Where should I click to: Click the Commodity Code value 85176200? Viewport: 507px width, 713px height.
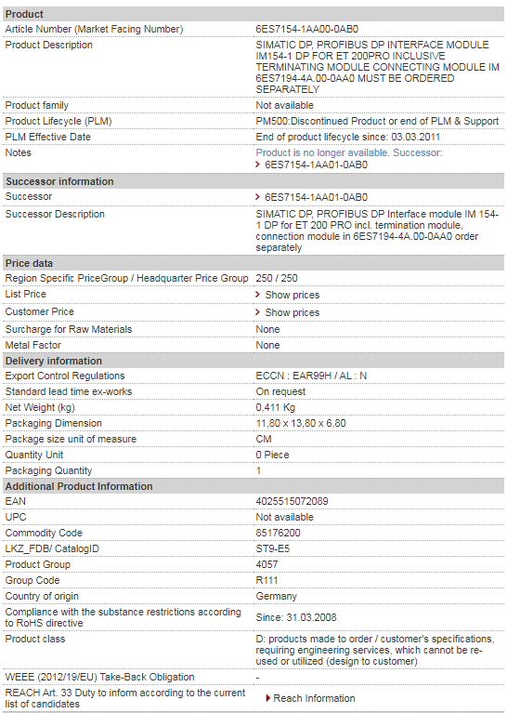coord(278,533)
